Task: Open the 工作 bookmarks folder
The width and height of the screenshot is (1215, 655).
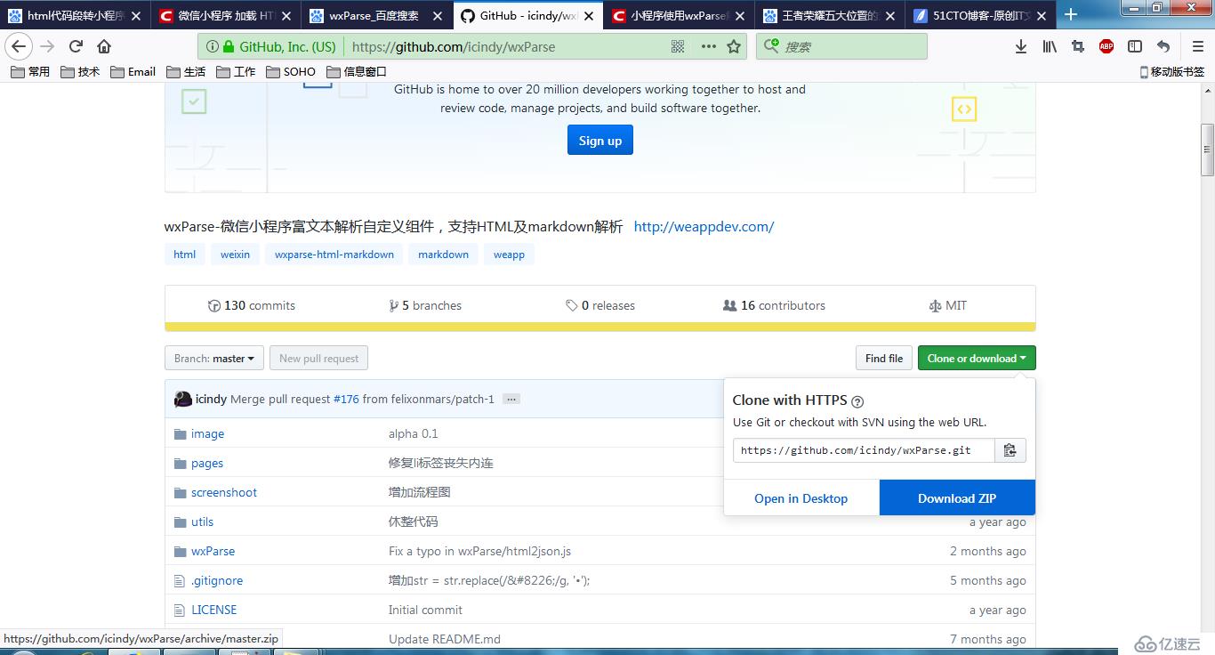Action: pyautogui.click(x=236, y=72)
